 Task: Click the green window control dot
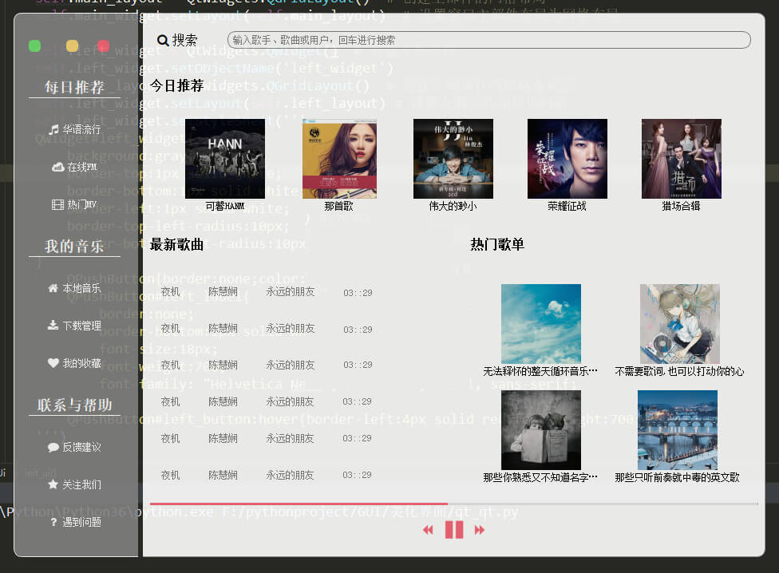tap(35, 46)
